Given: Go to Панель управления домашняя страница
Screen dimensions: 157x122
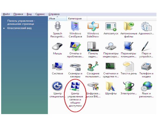Looking at the screenshot, I should 21,22.
